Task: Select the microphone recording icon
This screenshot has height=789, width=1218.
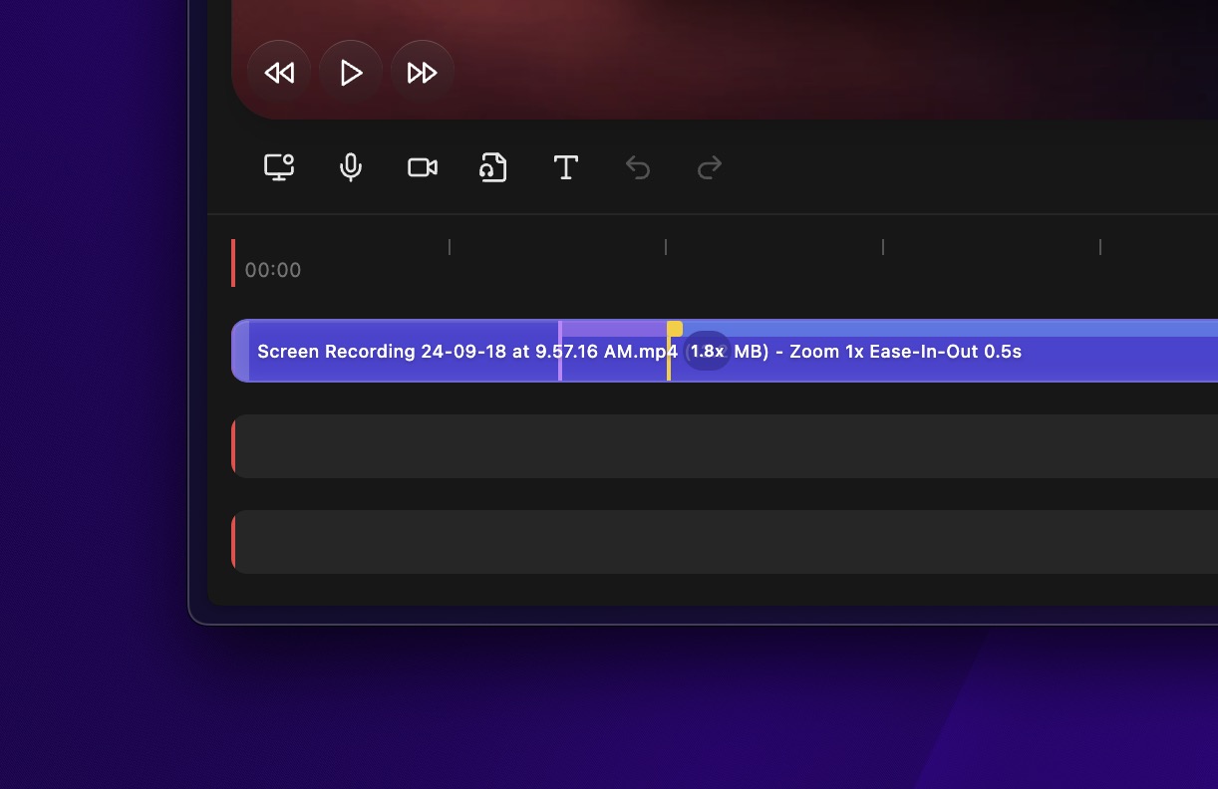Action: coord(351,167)
